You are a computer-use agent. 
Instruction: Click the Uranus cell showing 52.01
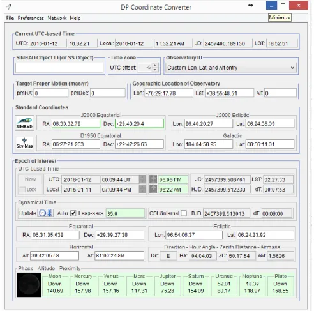[224, 285]
